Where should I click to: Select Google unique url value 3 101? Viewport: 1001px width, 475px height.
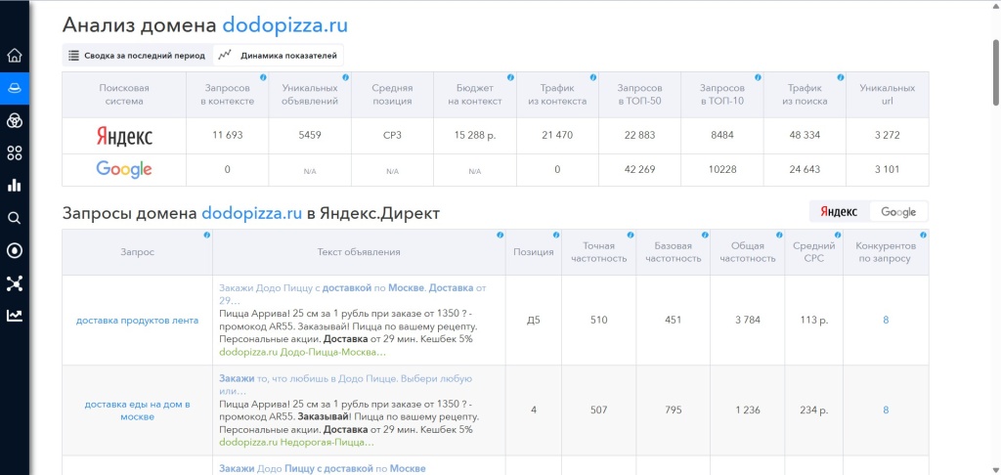pyautogui.click(x=888, y=169)
